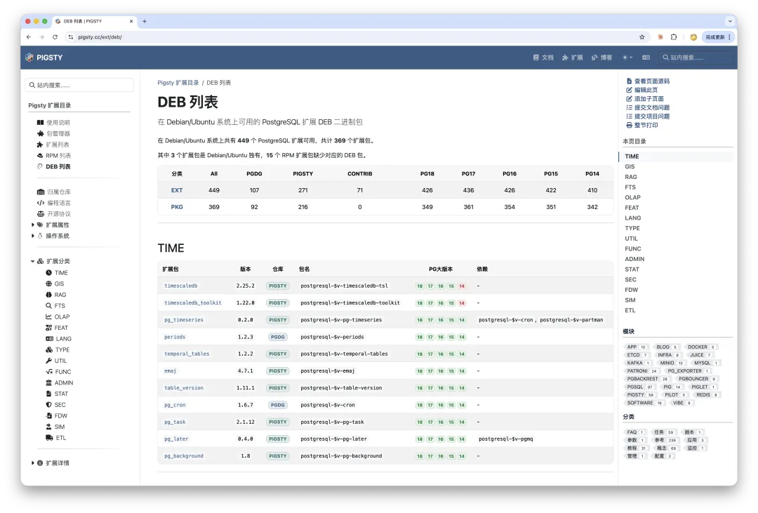Image resolution: width=758 pixels, height=513 pixels.
Task: Open the 文档 docs menu item
Action: [543, 58]
